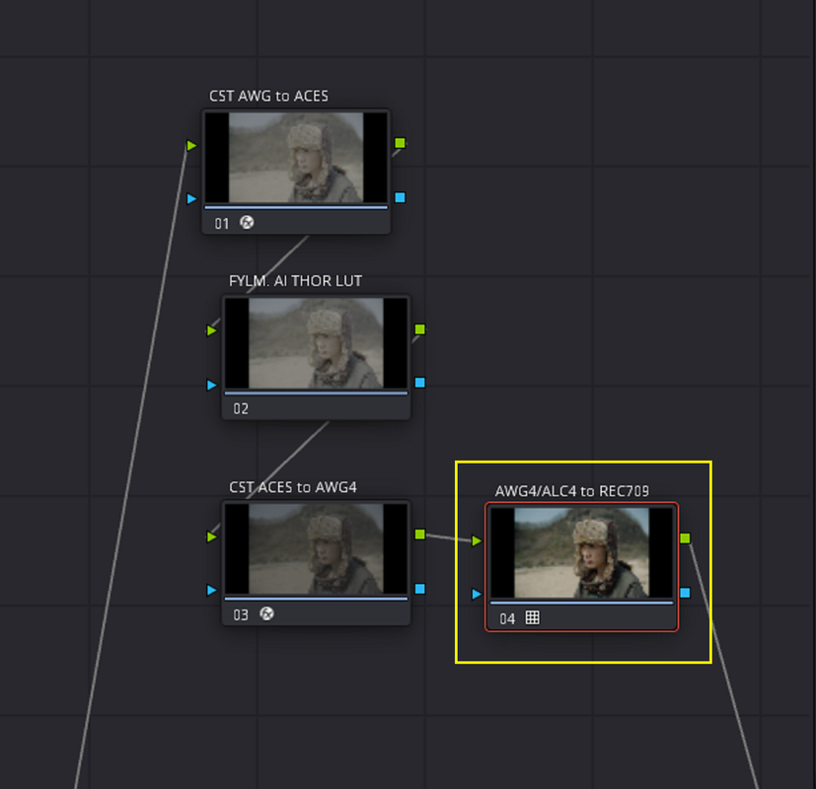Click node number 03 label
The height and width of the screenshot is (789, 816).
(x=241, y=614)
